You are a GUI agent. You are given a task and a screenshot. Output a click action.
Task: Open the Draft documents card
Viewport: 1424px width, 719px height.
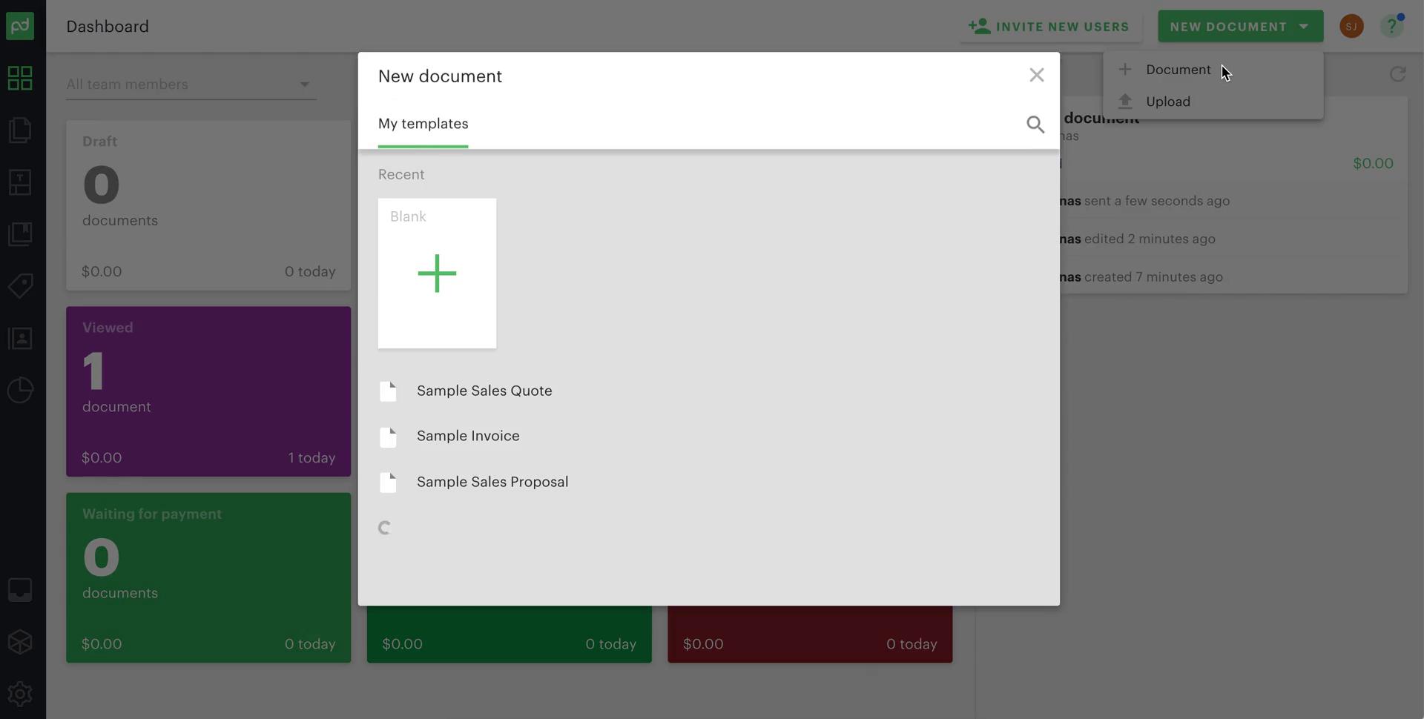coord(208,205)
